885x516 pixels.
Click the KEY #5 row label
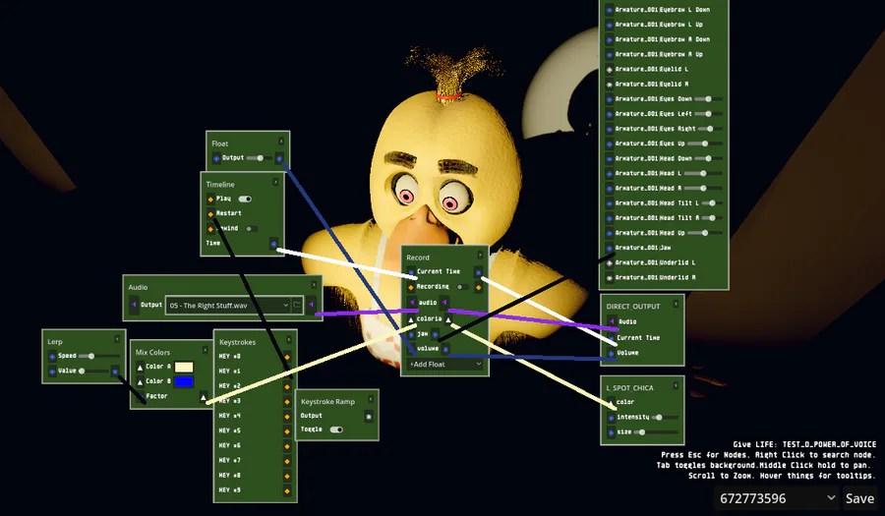[229, 430]
